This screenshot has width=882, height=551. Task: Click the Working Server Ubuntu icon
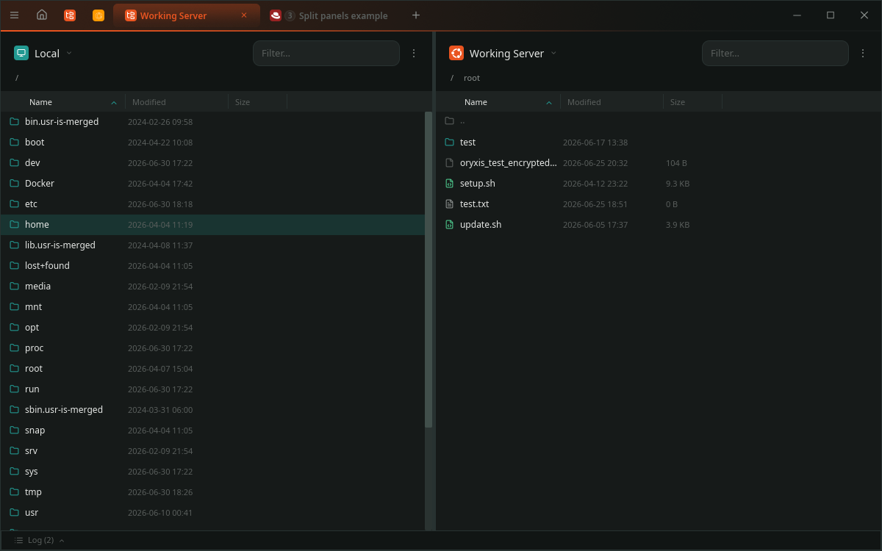pyautogui.click(x=456, y=53)
